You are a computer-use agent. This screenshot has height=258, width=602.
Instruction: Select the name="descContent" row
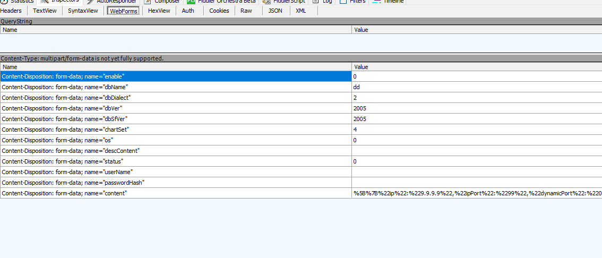pos(176,151)
